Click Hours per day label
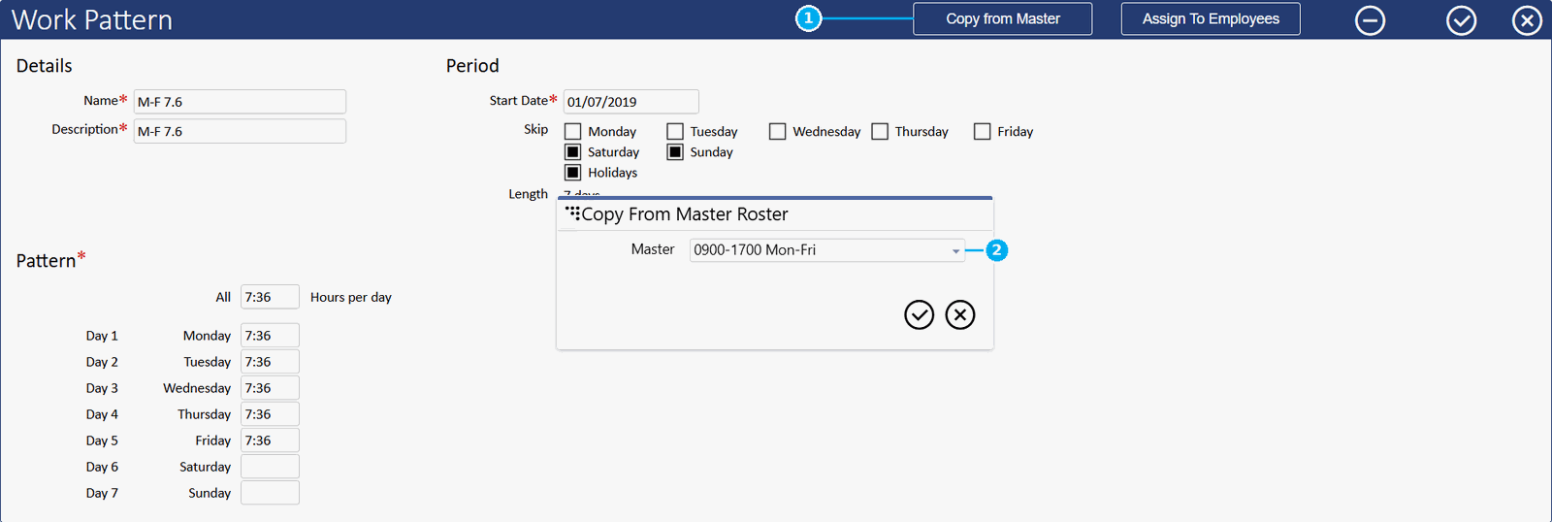 [351, 297]
